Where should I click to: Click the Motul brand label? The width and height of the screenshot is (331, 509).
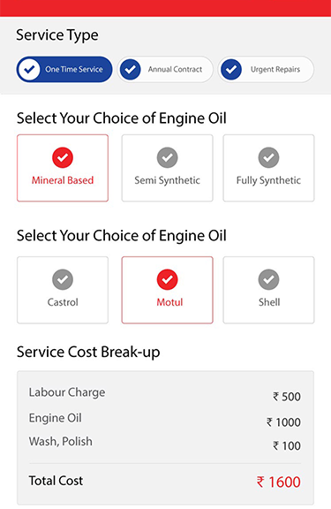coord(169,302)
